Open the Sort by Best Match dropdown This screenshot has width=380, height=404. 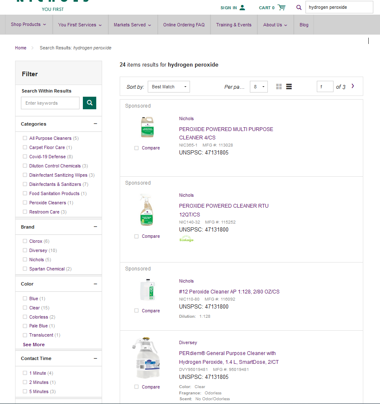[169, 87]
